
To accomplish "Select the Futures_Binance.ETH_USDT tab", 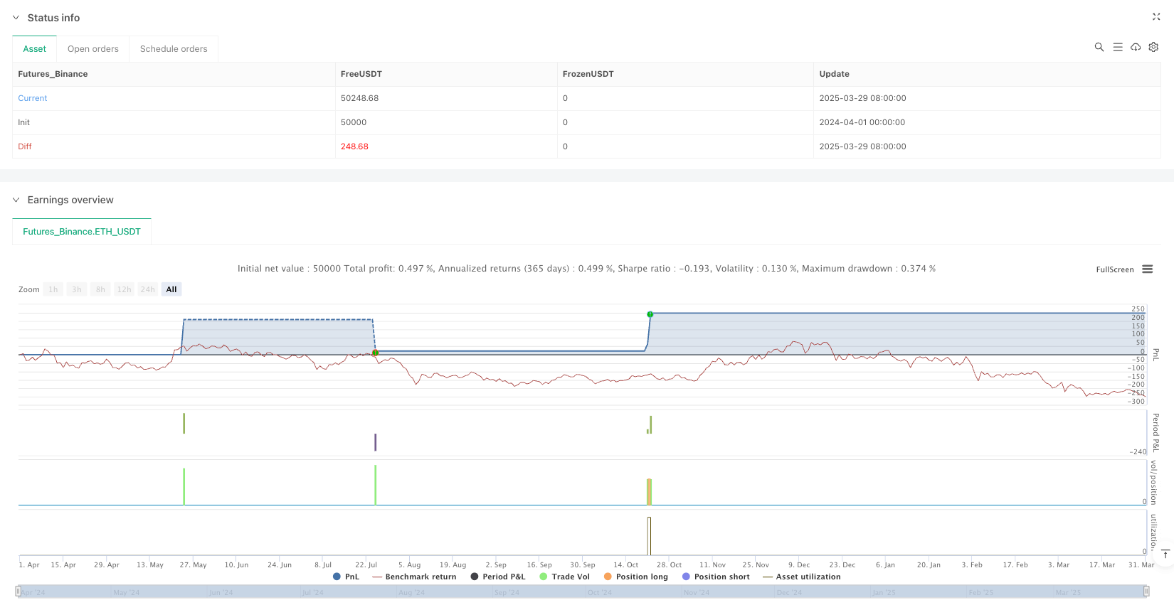I will pyautogui.click(x=82, y=232).
